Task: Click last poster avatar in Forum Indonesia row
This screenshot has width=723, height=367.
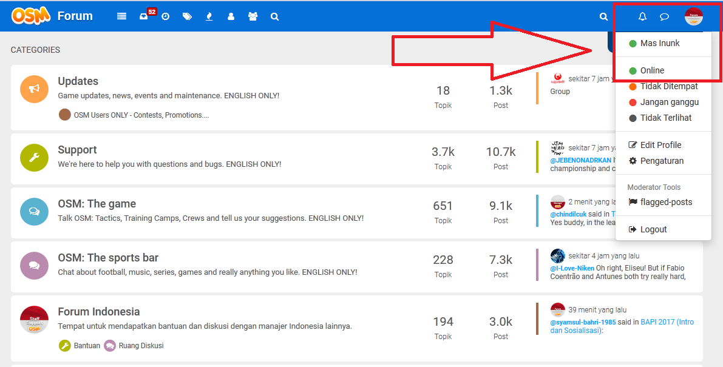Action: (x=557, y=309)
